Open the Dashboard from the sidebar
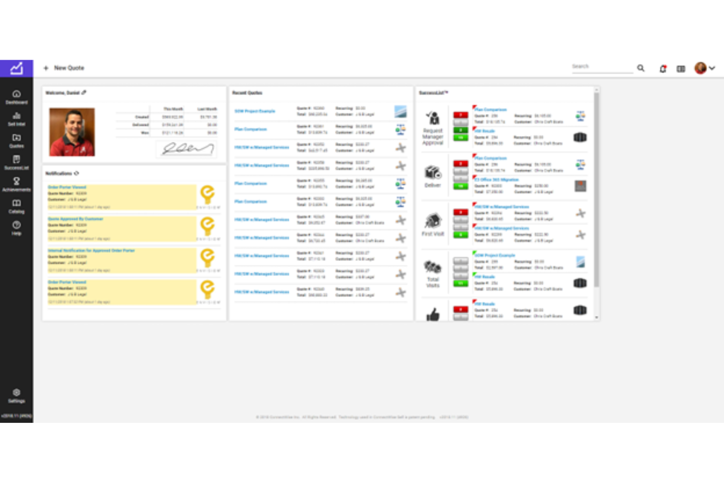 pyautogui.click(x=17, y=97)
